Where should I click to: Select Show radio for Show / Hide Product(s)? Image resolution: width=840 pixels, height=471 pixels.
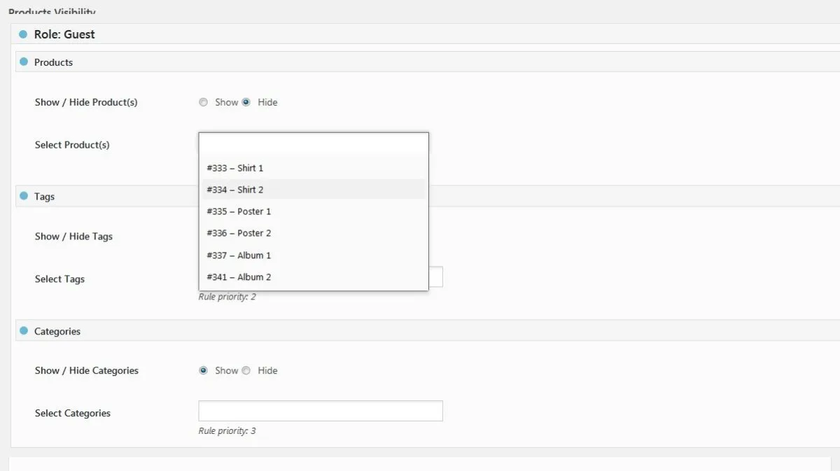(x=203, y=102)
